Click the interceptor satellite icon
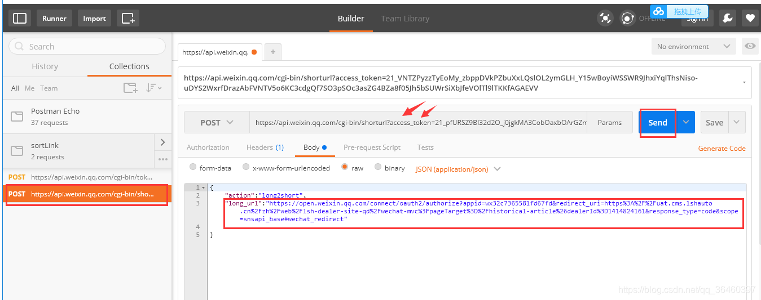This screenshot has height=300, width=761. 605,18
